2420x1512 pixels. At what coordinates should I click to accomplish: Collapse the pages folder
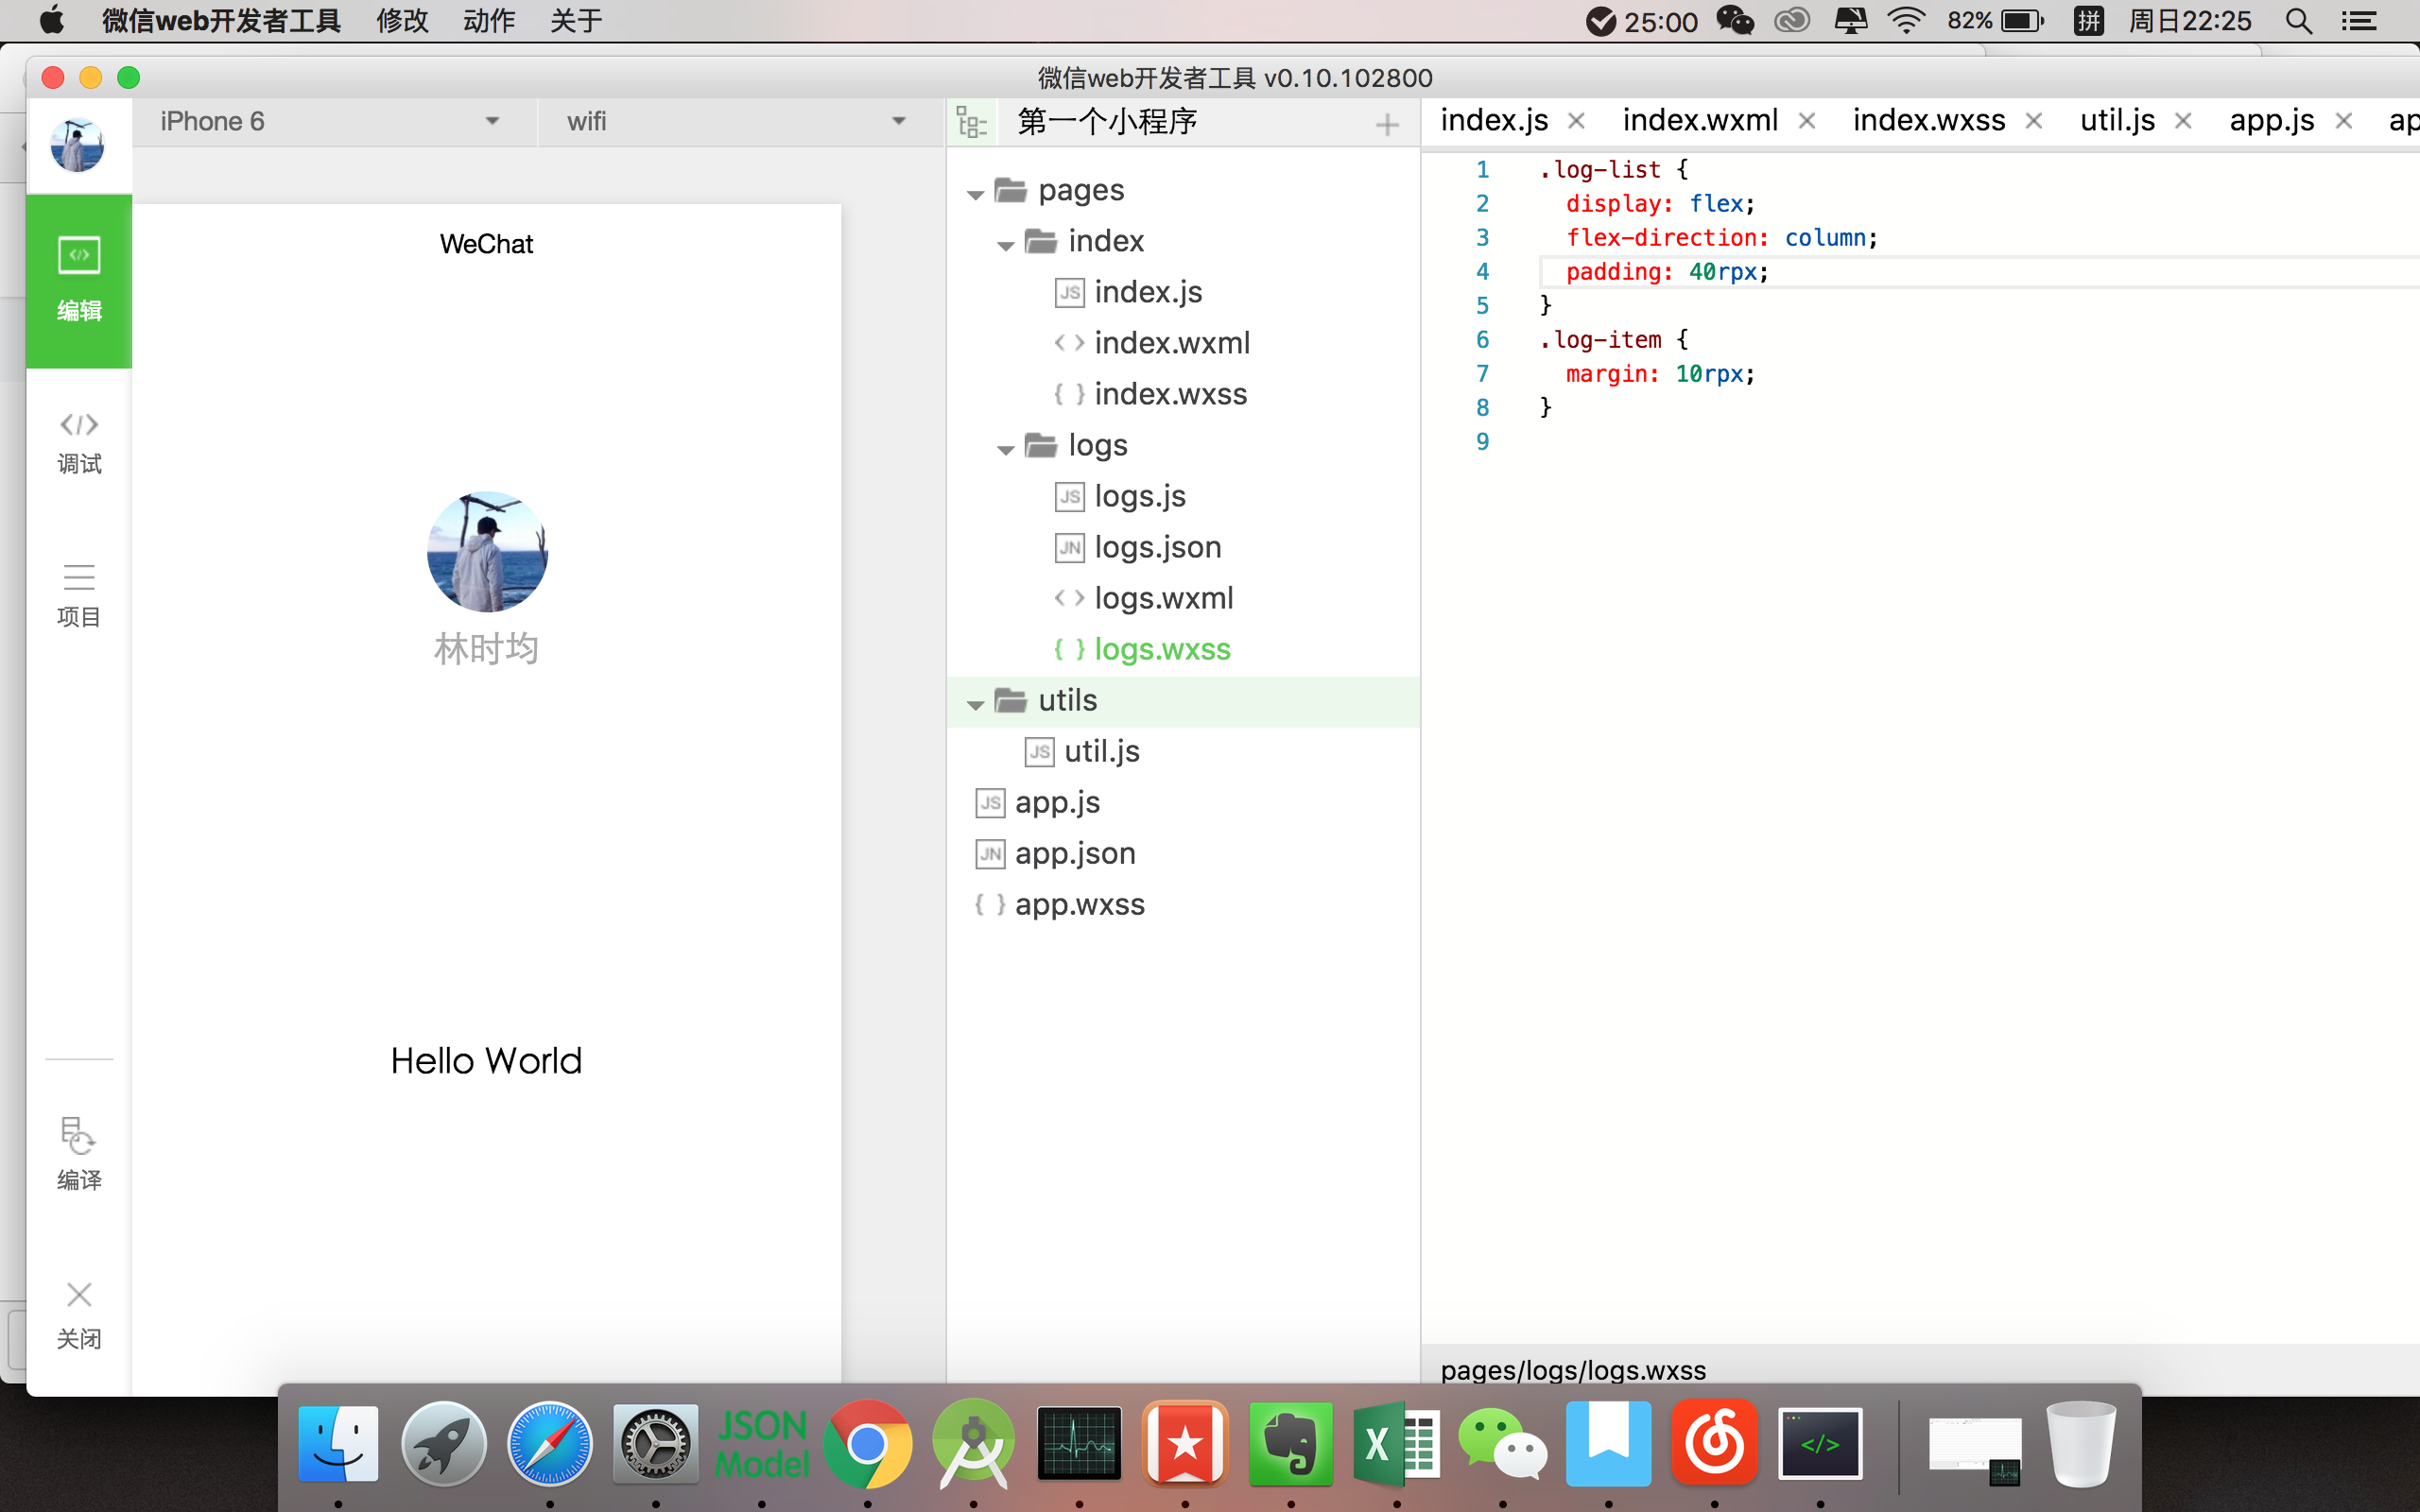point(976,193)
